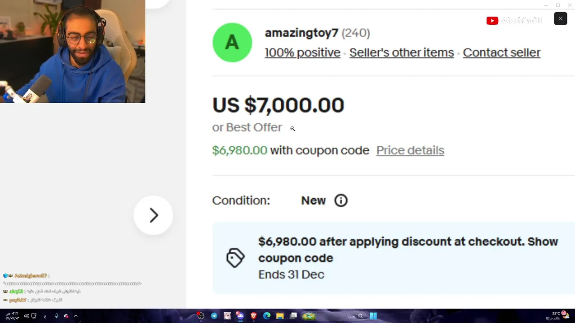Click the Windows taskbar search box

tap(355, 316)
